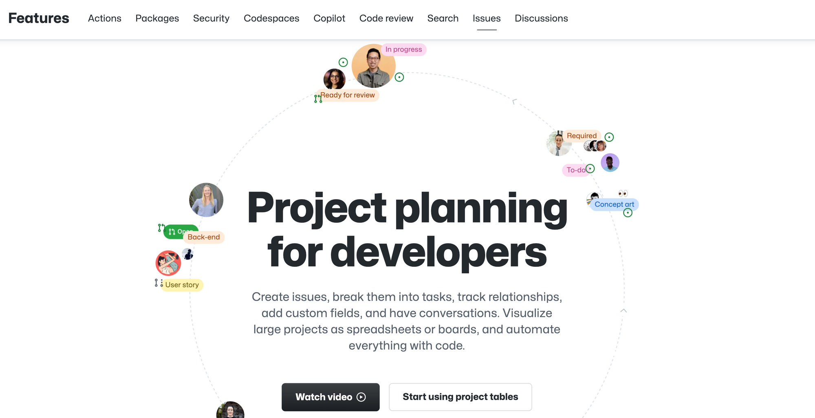The width and height of the screenshot is (815, 418).
Task: Click Start using project tables button
Action: point(460,397)
